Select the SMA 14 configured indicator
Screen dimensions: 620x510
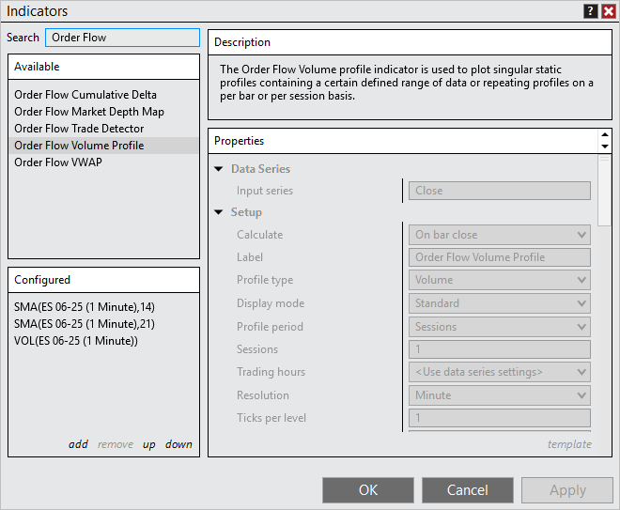pos(84,307)
